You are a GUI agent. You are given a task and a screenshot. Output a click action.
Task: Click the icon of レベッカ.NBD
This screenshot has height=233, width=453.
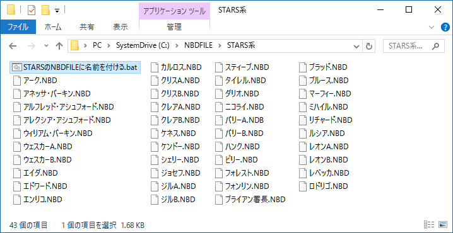pyautogui.click(x=303, y=173)
